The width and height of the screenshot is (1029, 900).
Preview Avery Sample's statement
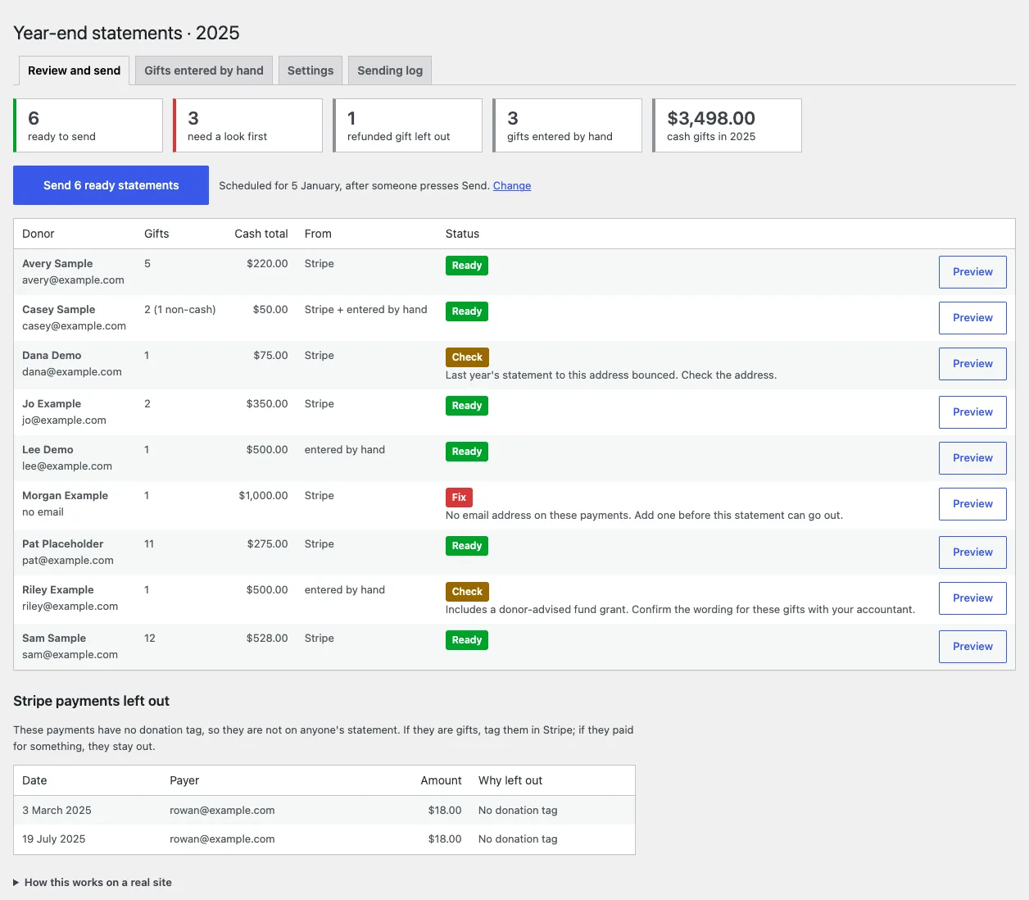tap(972, 272)
